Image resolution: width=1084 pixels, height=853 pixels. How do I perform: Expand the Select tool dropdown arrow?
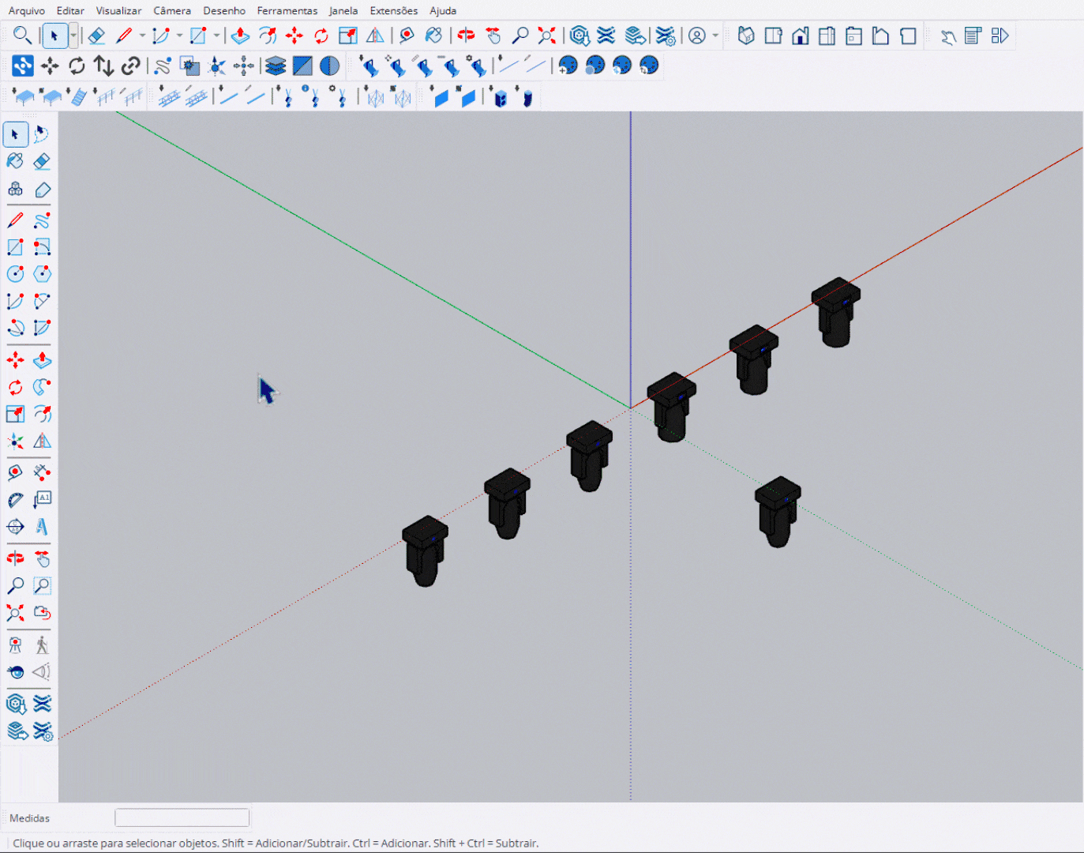point(73,36)
